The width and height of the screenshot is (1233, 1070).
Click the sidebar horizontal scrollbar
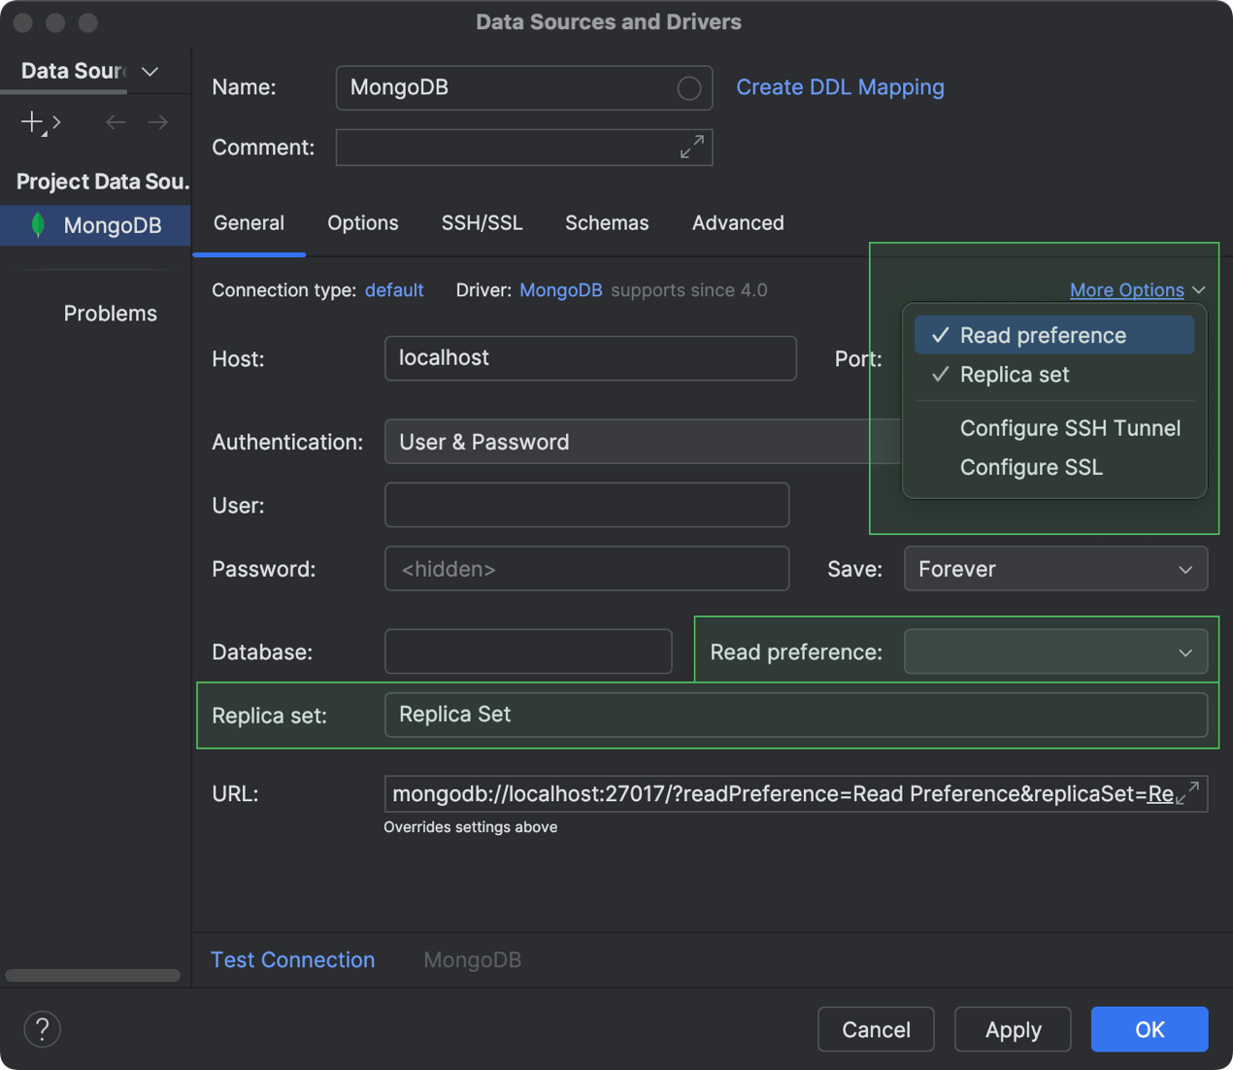click(93, 975)
